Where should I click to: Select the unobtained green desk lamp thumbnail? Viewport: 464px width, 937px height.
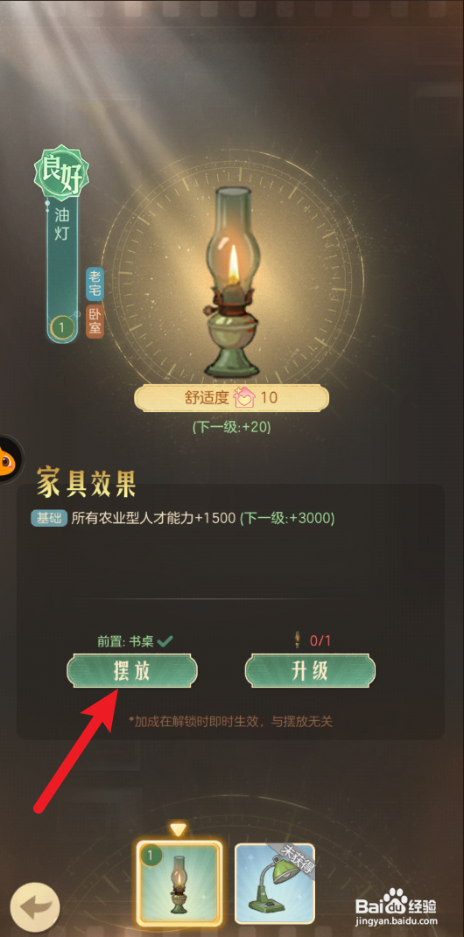[x=275, y=884]
